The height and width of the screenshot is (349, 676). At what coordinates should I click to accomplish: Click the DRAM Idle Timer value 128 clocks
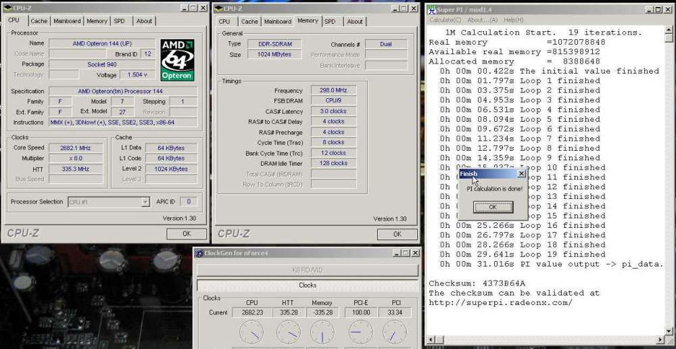tap(334, 163)
